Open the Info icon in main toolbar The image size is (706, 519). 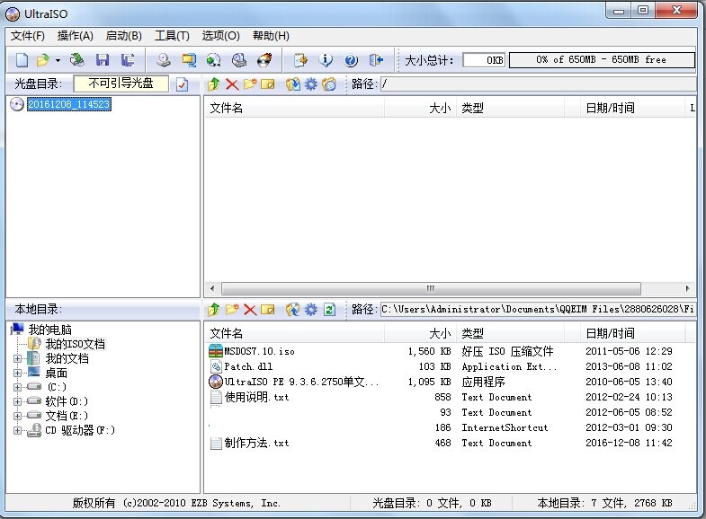325,60
